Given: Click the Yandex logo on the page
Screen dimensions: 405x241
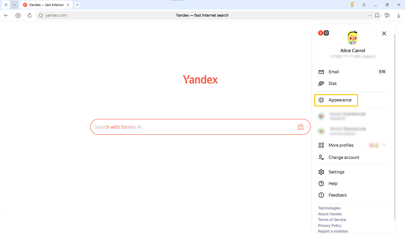Looking at the screenshot, I should tap(200, 80).
